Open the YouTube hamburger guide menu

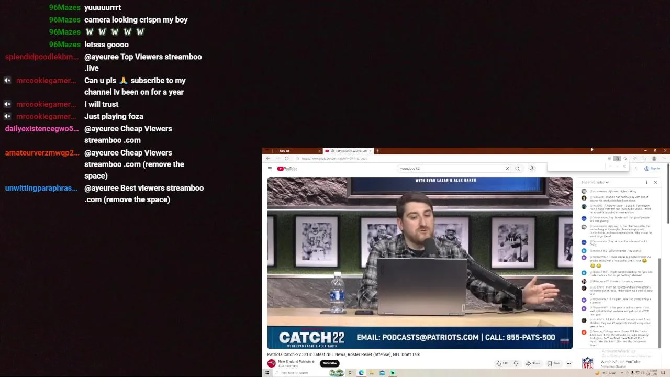coord(270,169)
